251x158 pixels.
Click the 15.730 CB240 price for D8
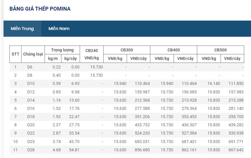[x=97, y=75]
